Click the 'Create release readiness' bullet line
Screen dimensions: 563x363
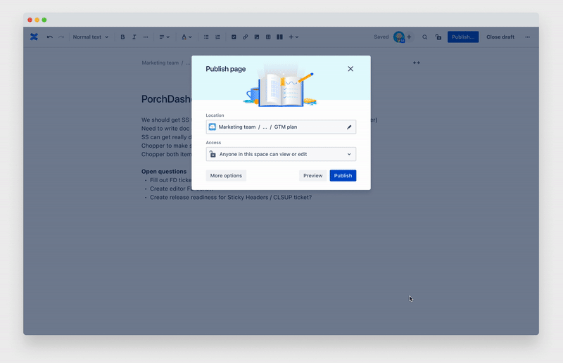point(231,198)
